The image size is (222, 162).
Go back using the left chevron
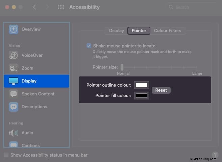pyautogui.click(x=34, y=7)
